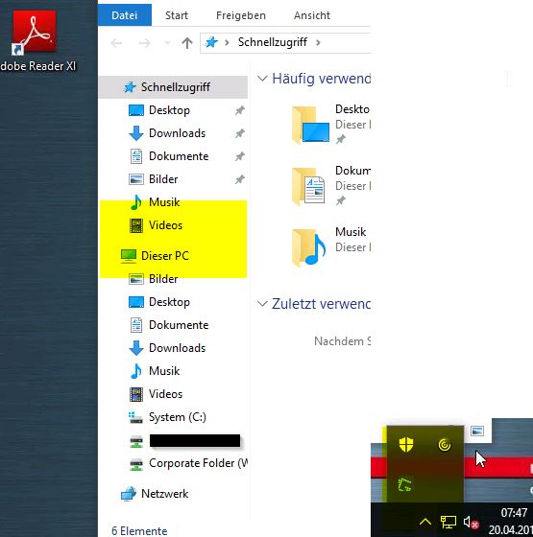Open pinned Desktop under Schnellzugriff
The image size is (533, 537).
(169, 110)
